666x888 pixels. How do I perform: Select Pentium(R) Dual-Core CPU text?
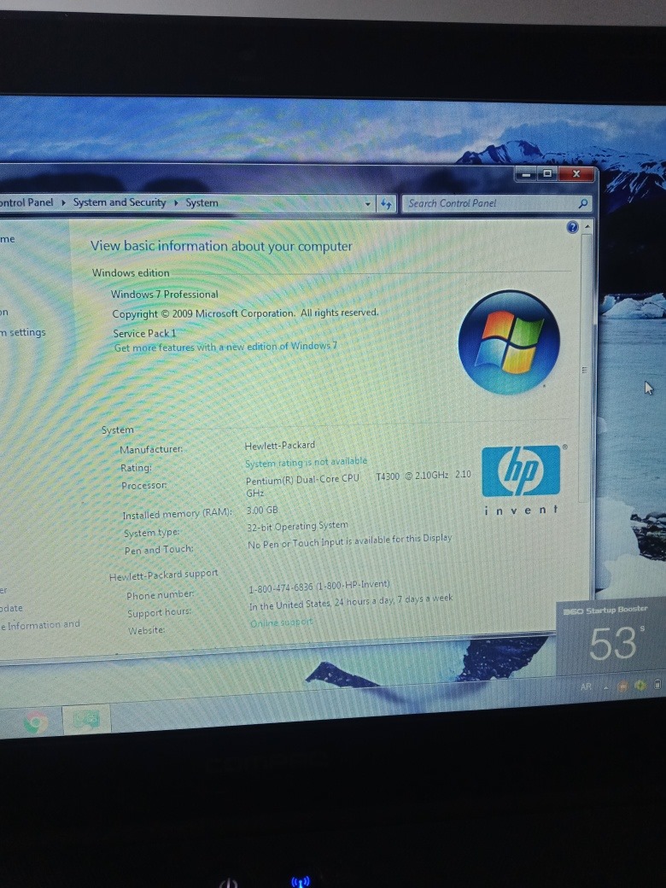tap(302, 479)
